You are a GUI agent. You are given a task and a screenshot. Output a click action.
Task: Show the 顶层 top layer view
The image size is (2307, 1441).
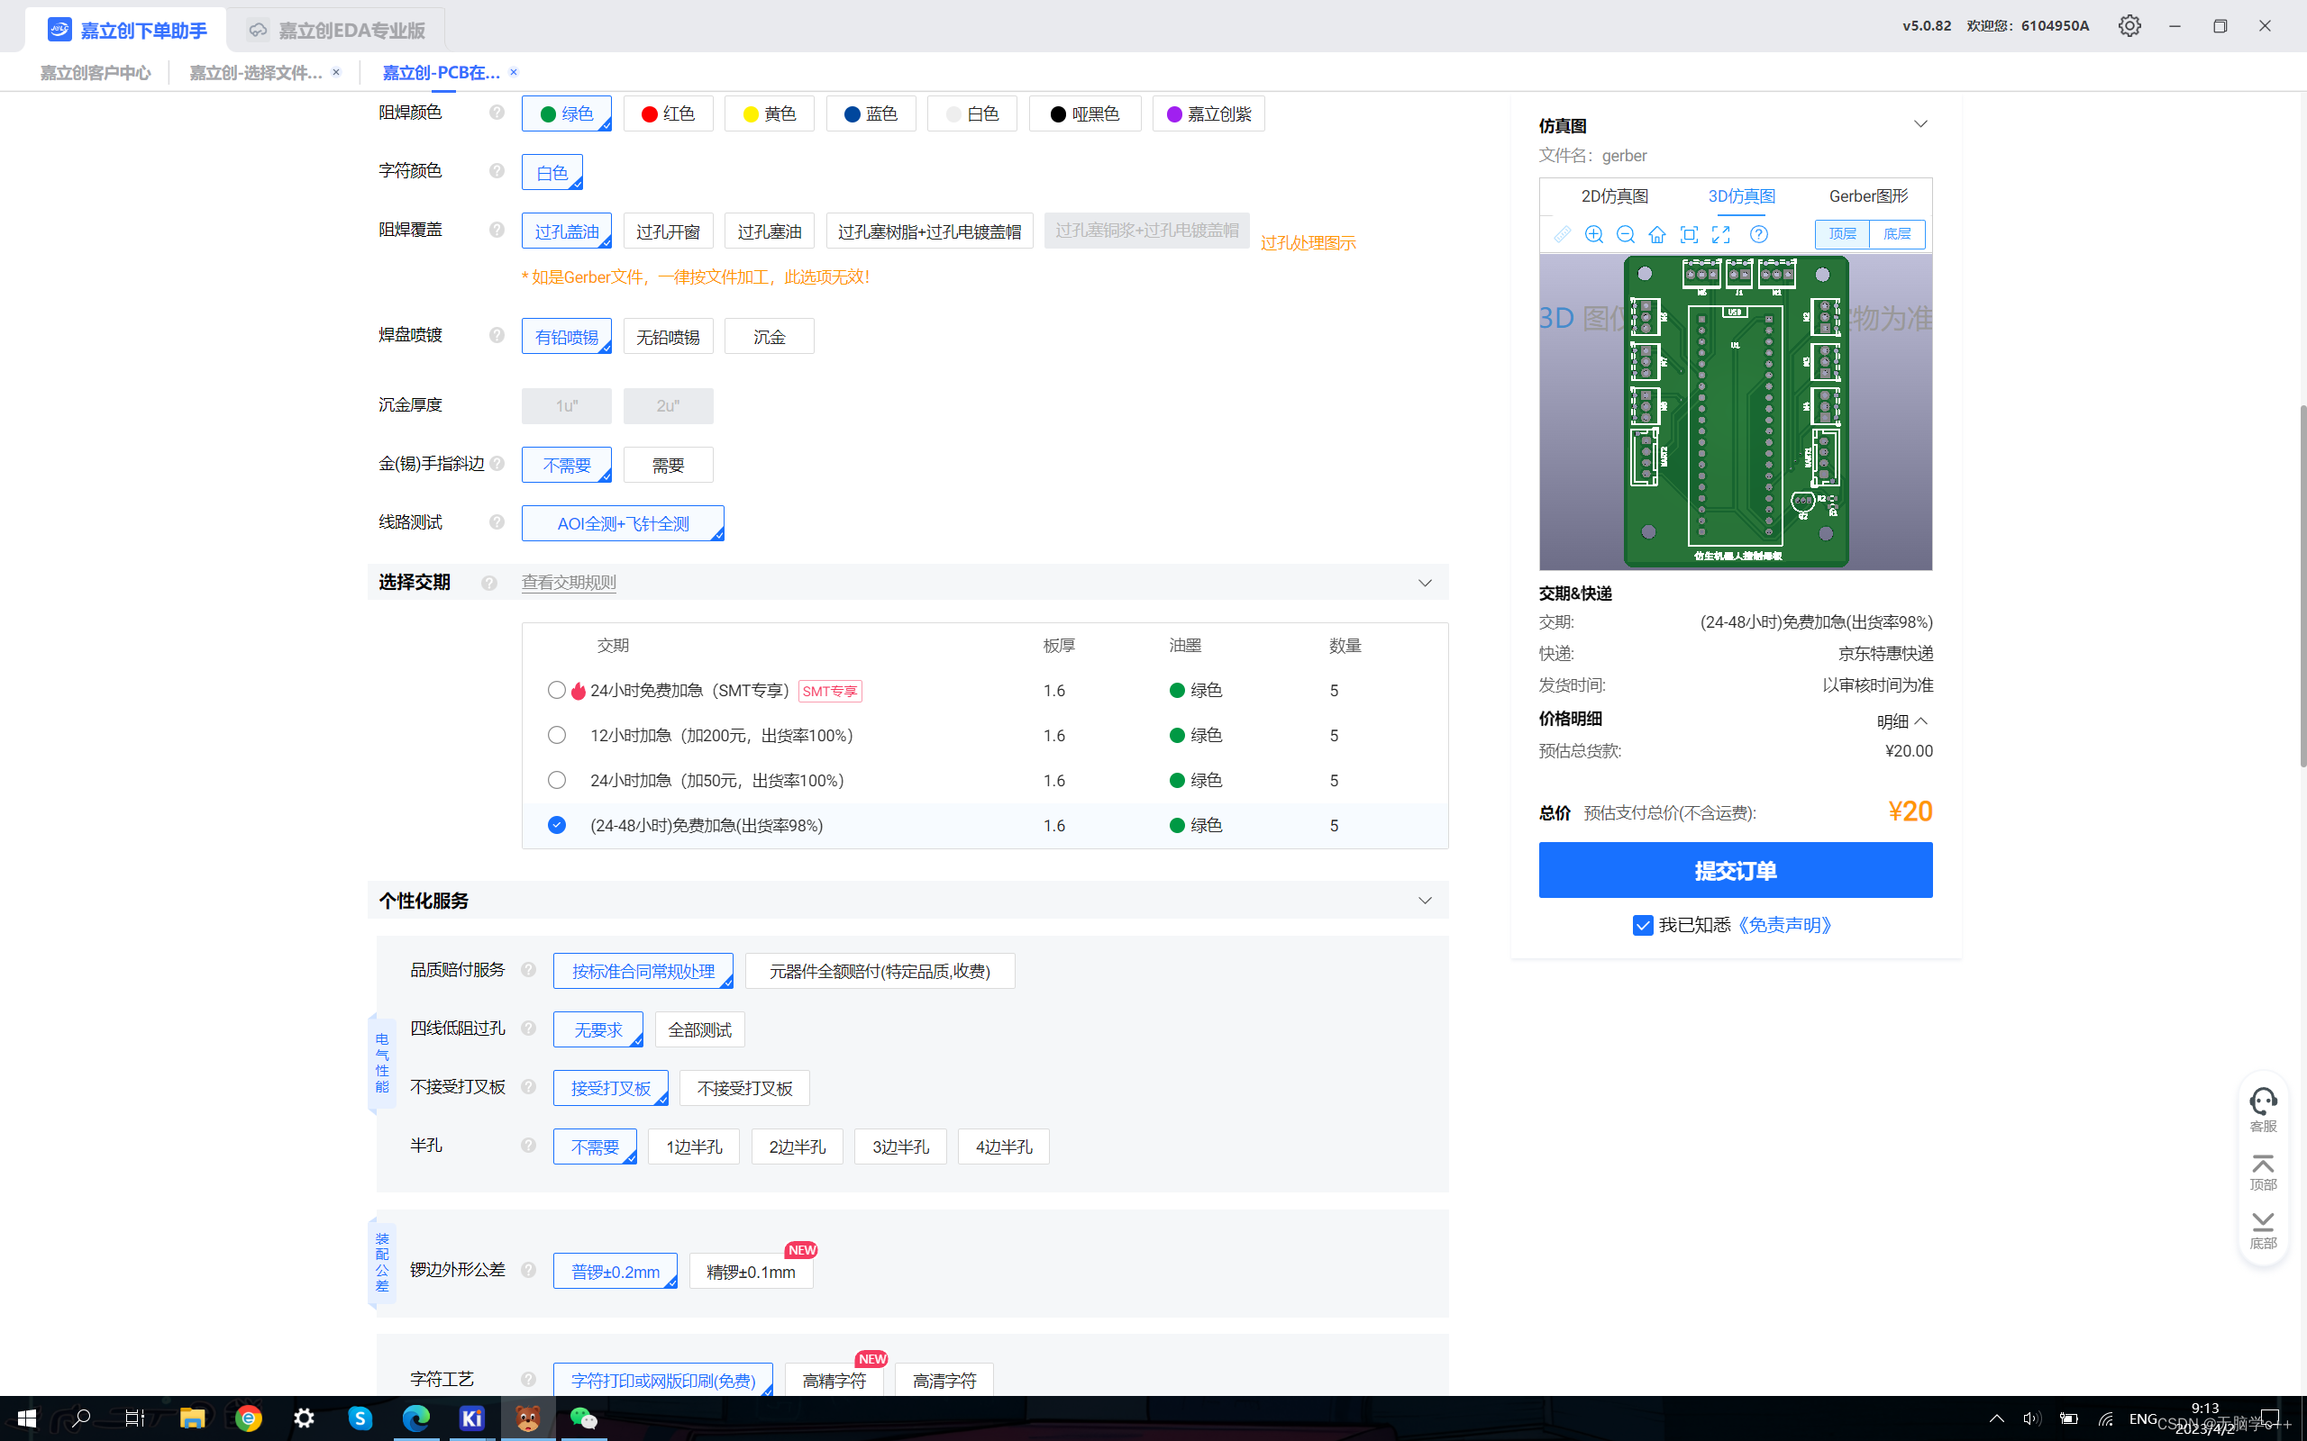tap(1842, 234)
